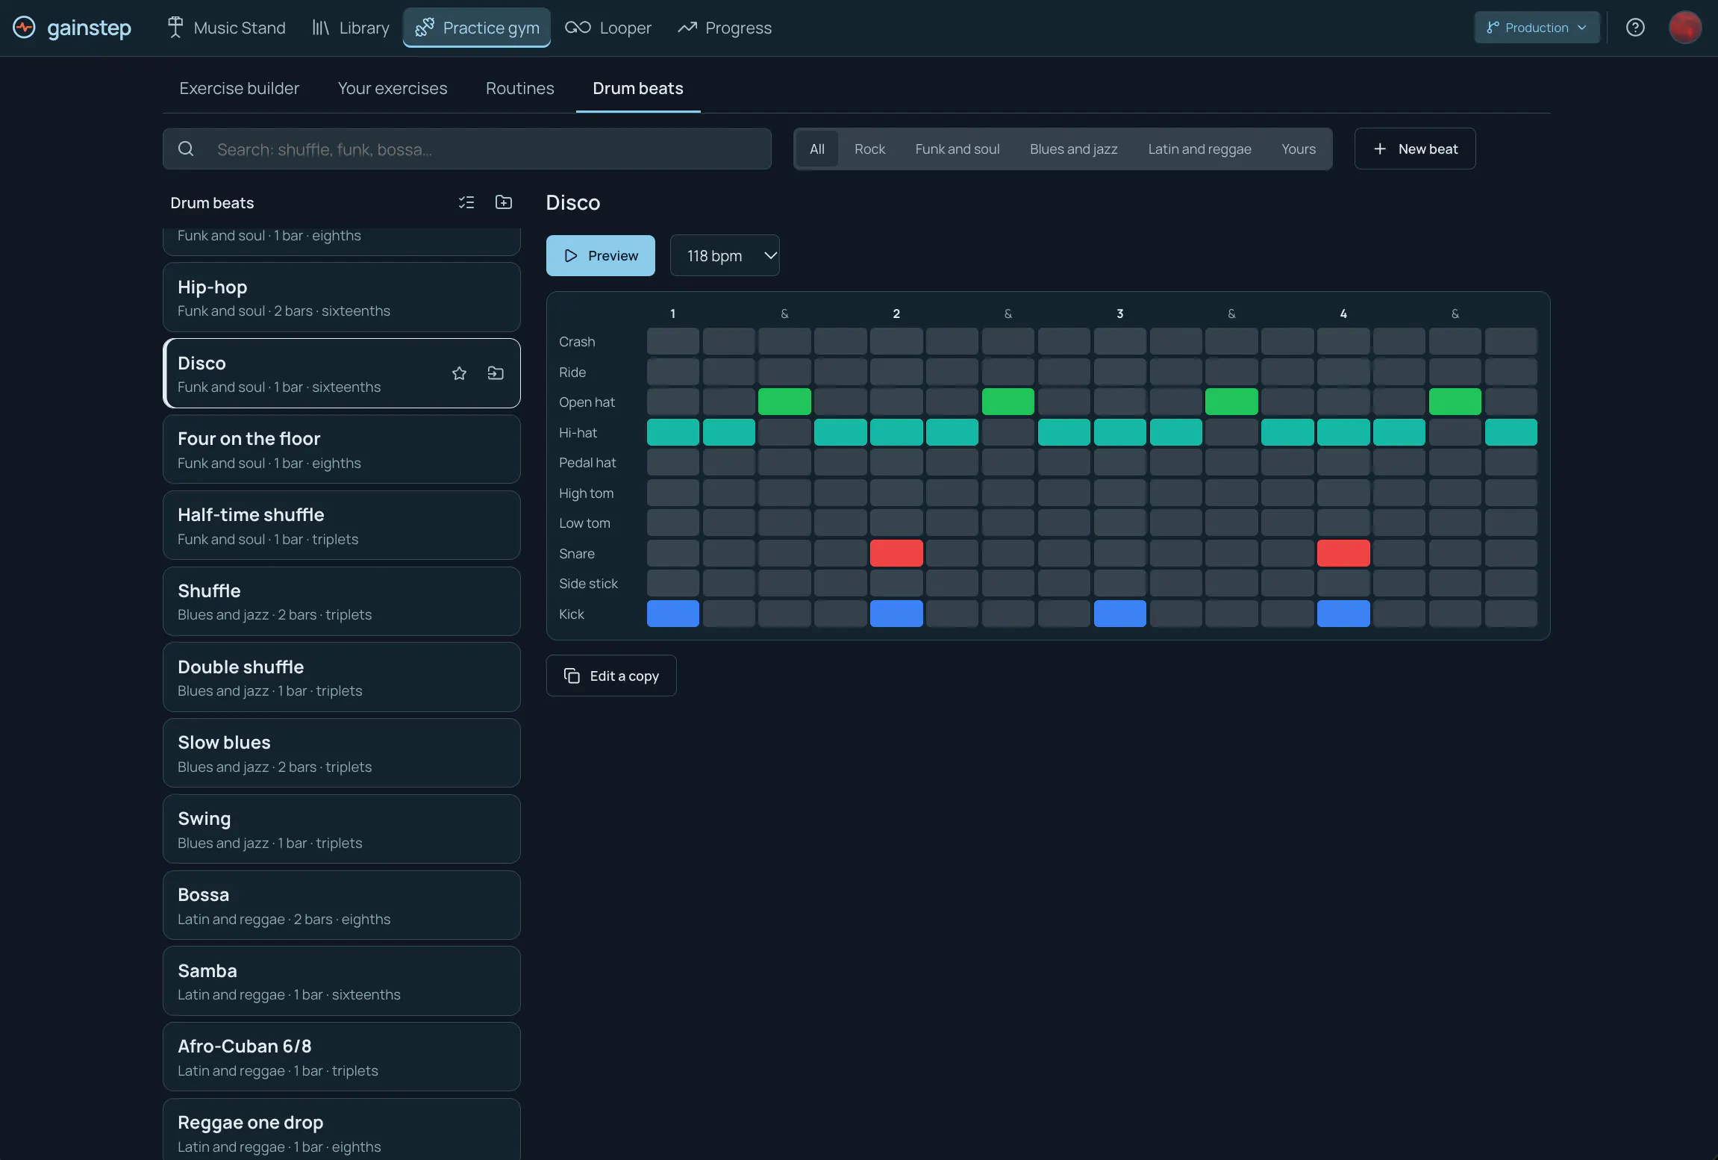
Task: Move Disco beat to folder icon
Action: [x=496, y=373]
